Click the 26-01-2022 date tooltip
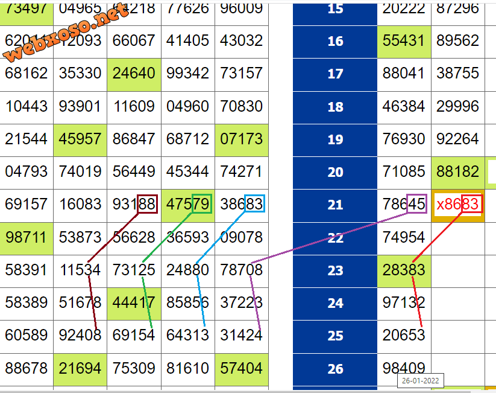Image resolution: width=496 pixels, height=393 pixels. (x=421, y=380)
